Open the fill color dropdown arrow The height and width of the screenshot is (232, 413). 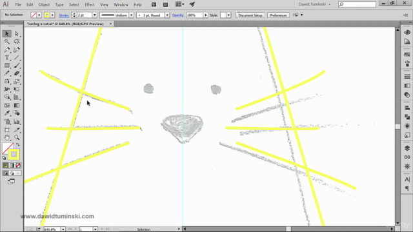tap(39, 15)
